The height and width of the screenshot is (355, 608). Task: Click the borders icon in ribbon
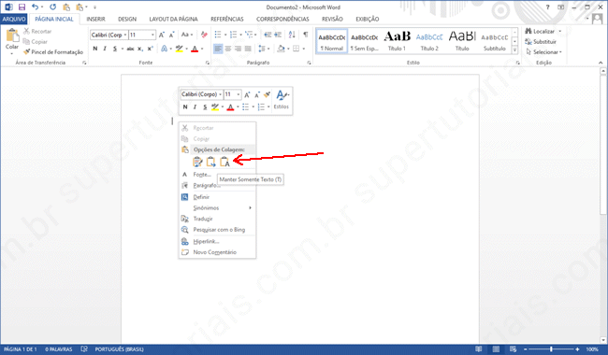coord(297,49)
